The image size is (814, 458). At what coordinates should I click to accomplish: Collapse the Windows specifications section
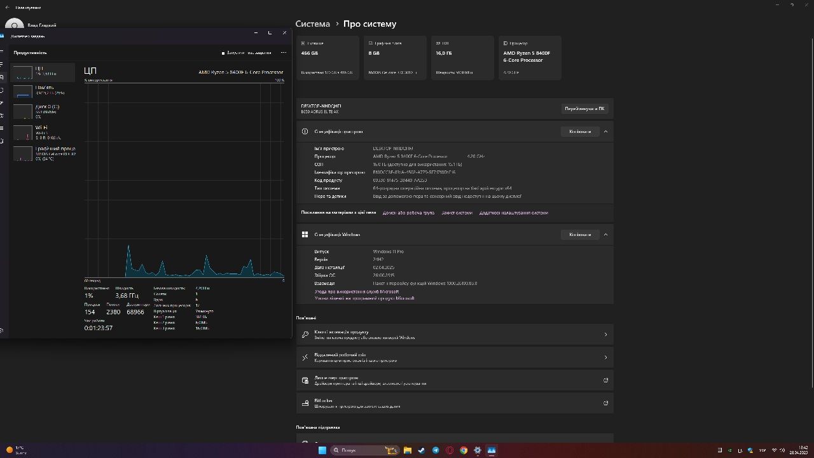(x=605, y=235)
